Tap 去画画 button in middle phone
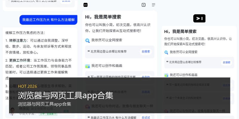This screenshot has height=119, width=239. click(146, 92)
